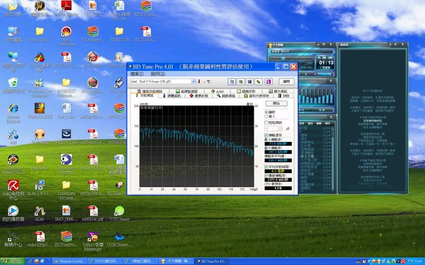
Task: Switch to the 抹除 tab
Action: (x=284, y=96)
